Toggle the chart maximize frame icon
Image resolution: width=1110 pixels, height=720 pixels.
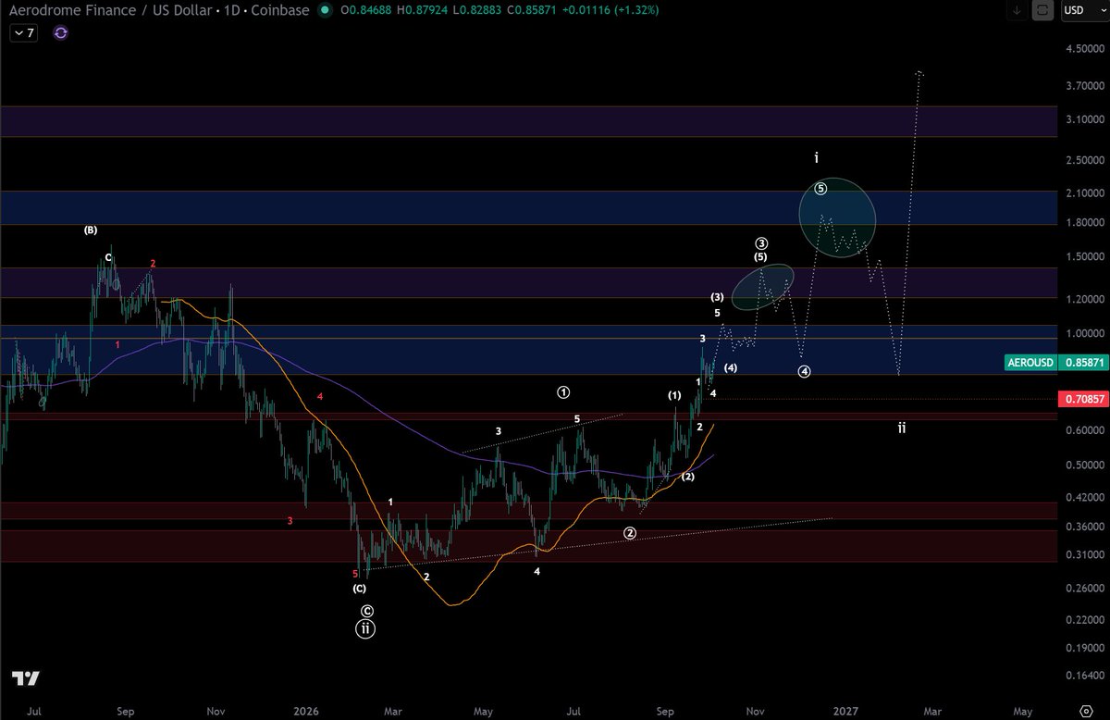(1043, 11)
